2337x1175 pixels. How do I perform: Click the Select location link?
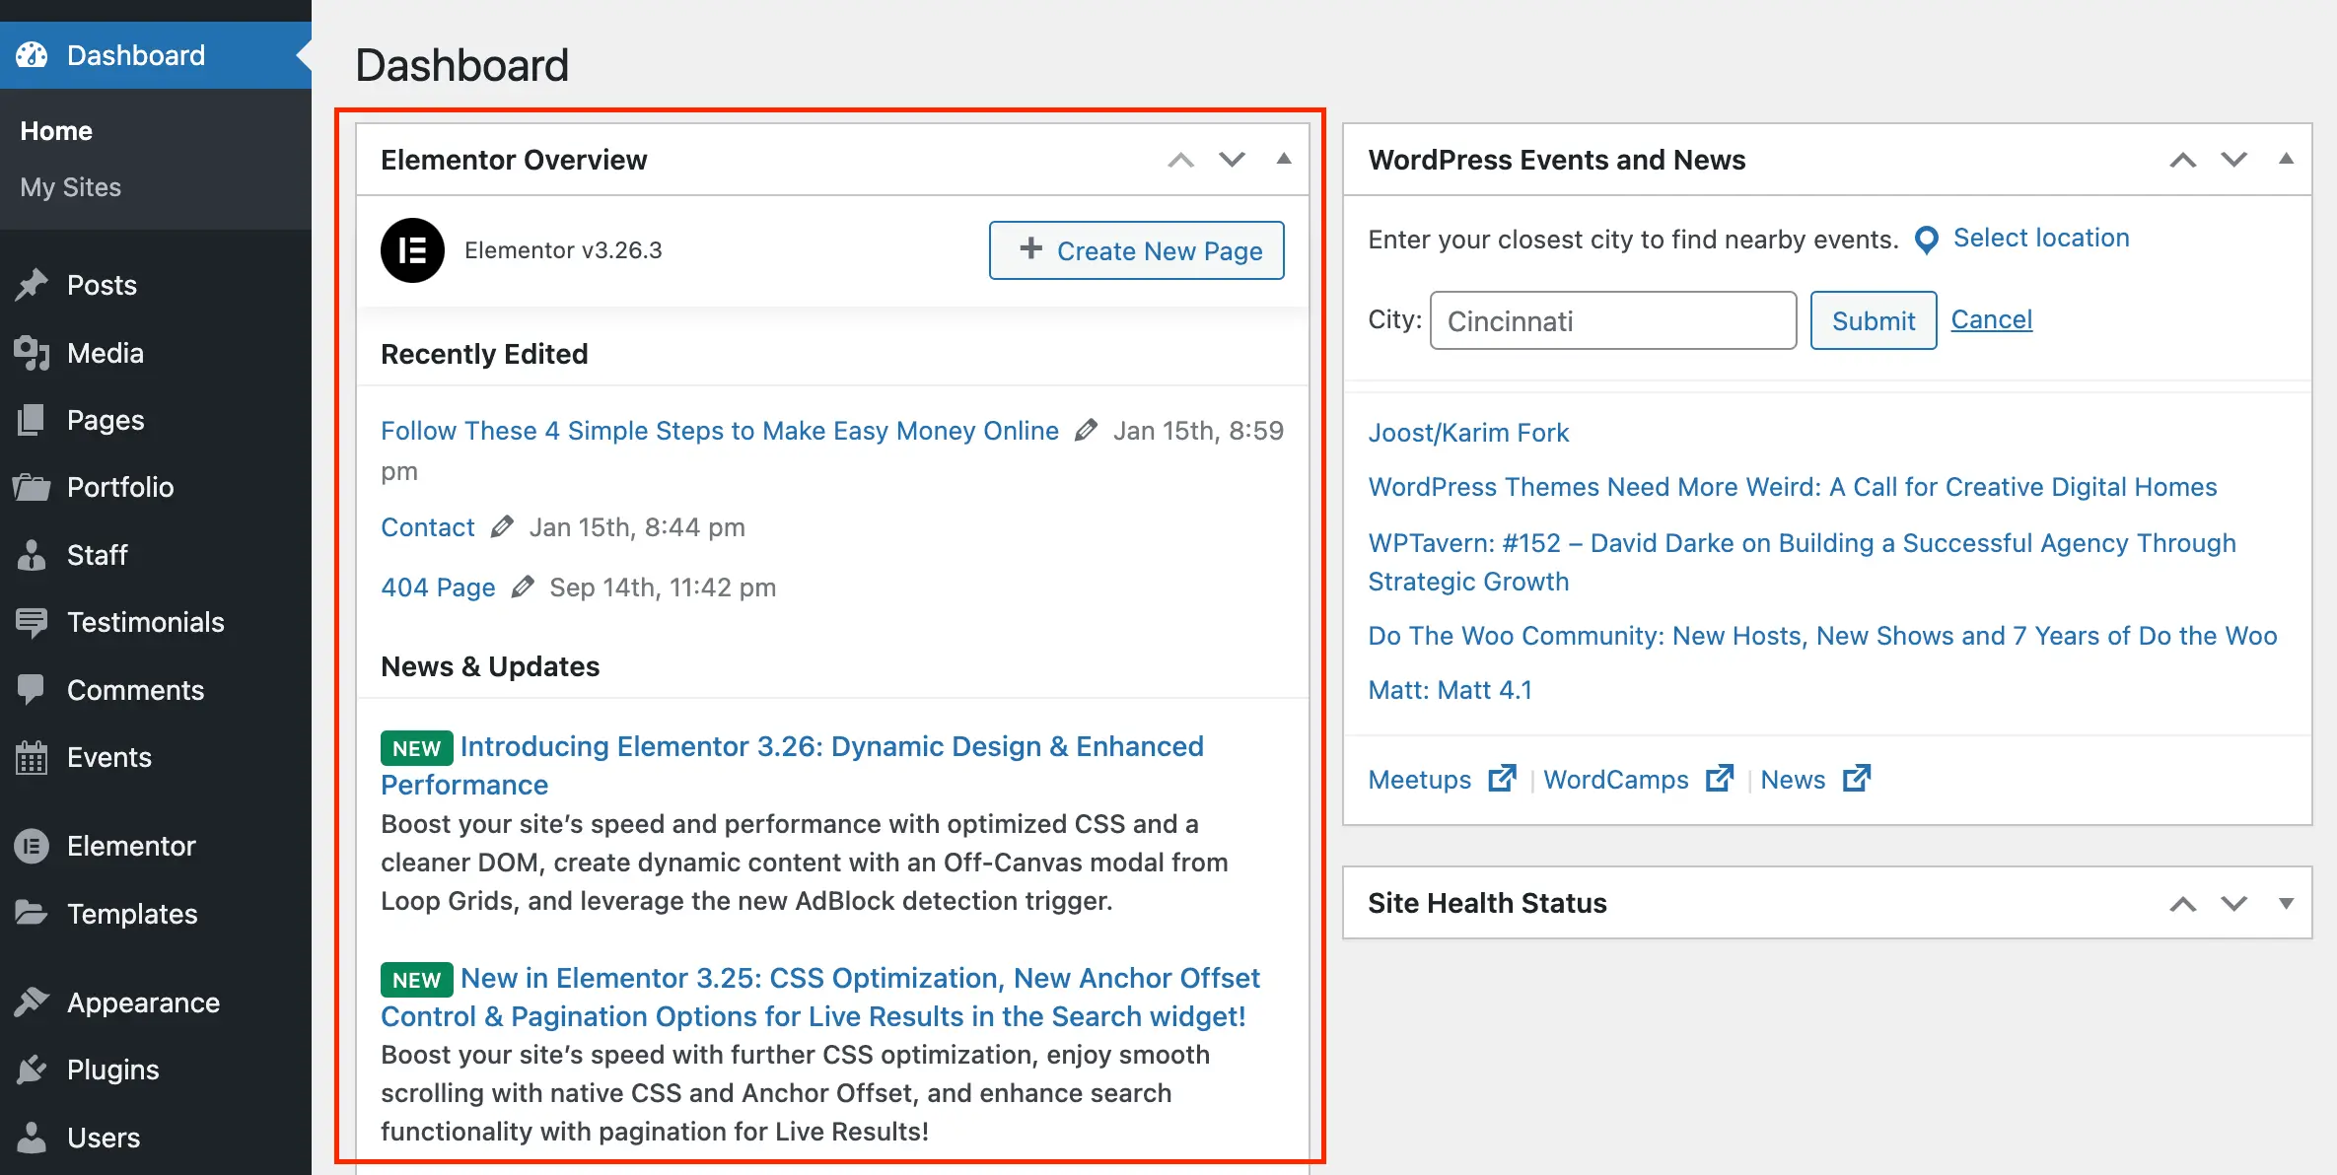[2041, 239]
